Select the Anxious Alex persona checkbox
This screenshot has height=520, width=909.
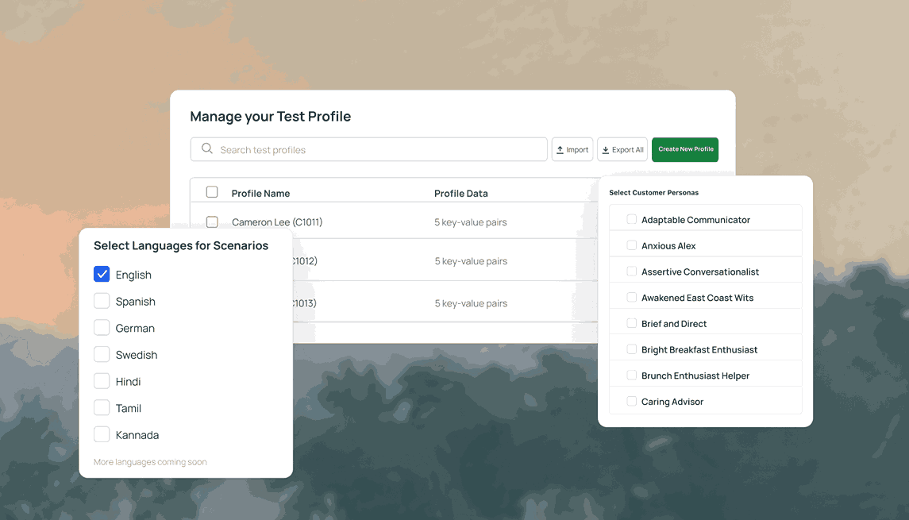(632, 245)
